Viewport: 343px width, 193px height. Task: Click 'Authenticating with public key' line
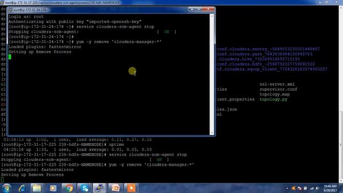[x=75, y=21]
